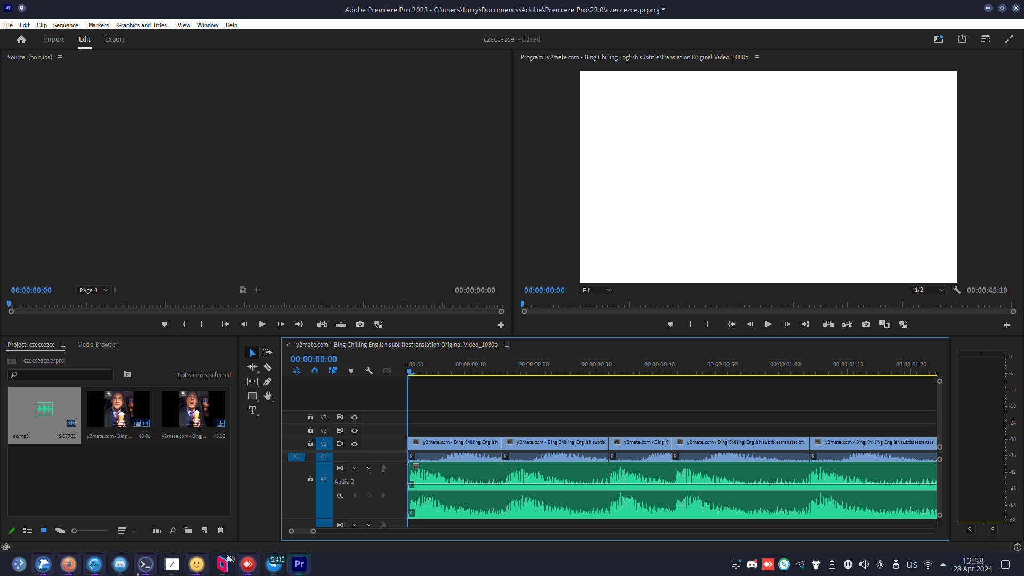
Task: Hide track V3 output eye
Action: (x=354, y=417)
